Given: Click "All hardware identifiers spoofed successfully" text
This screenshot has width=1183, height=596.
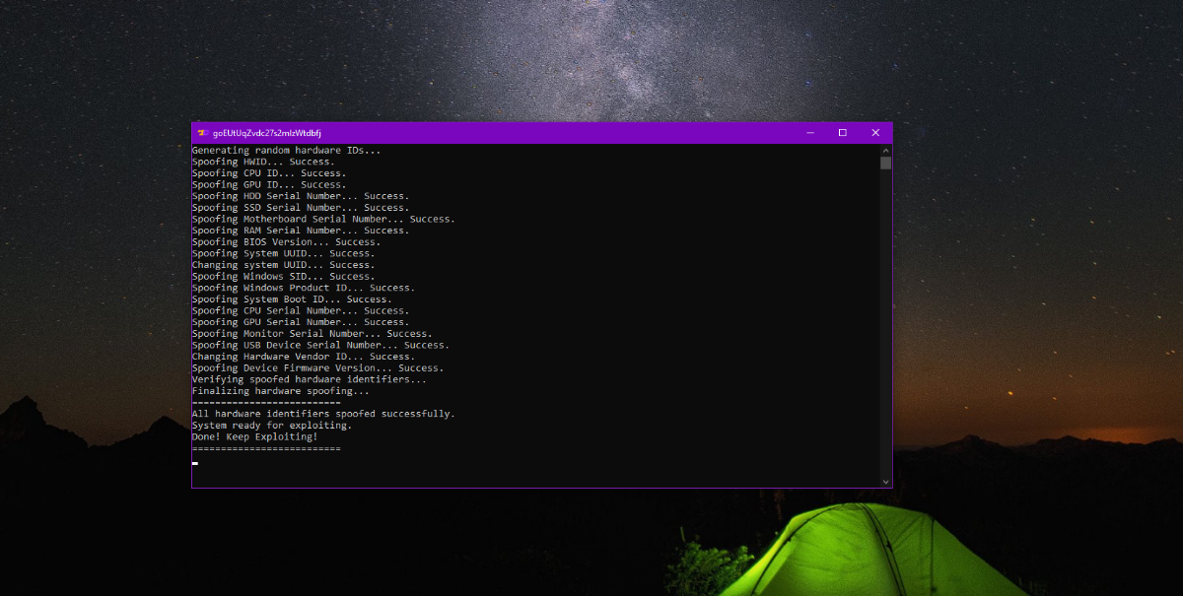Looking at the screenshot, I should coord(323,414).
